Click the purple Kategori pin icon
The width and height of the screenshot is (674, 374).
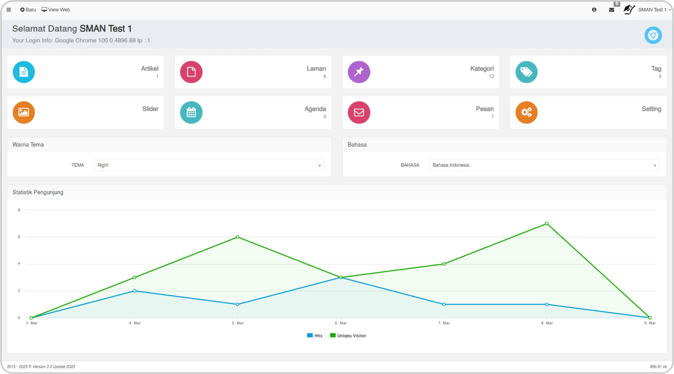[x=359, y=72]
